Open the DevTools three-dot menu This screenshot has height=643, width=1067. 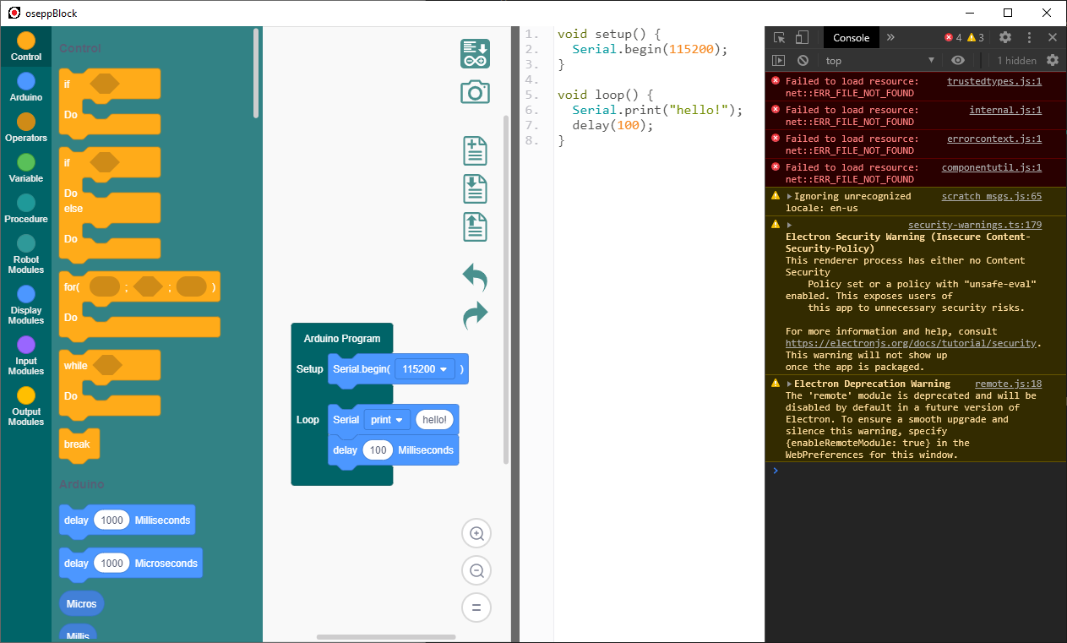[x=1029, y=37]
